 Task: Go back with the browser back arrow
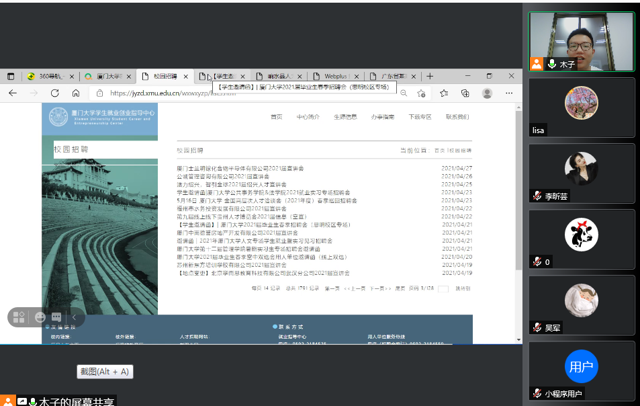(x=13, y=93)
